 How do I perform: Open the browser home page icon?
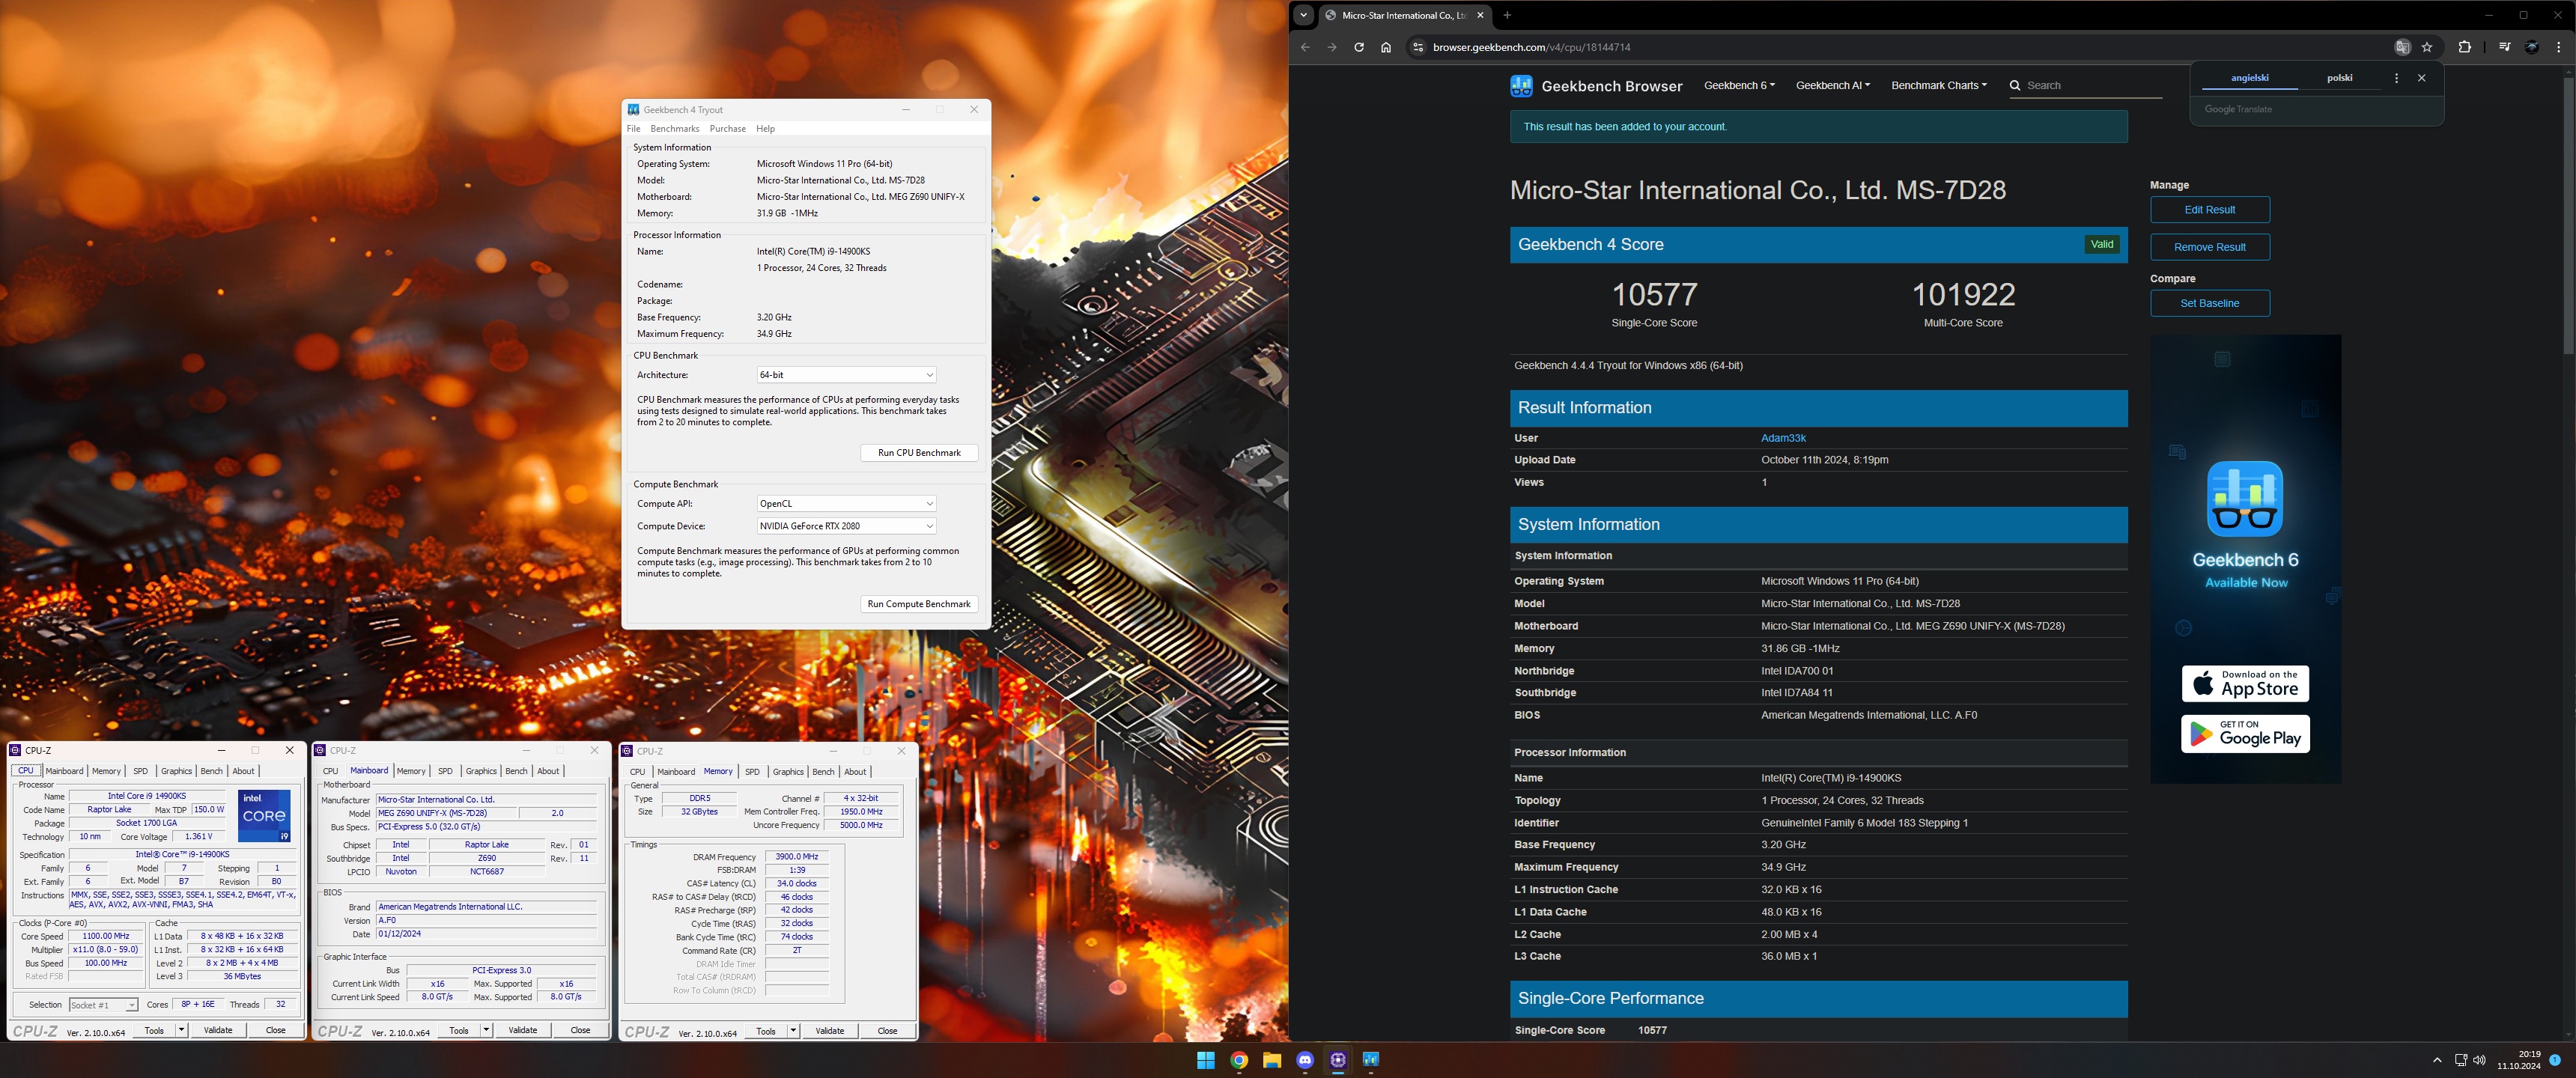(1386, 47)
